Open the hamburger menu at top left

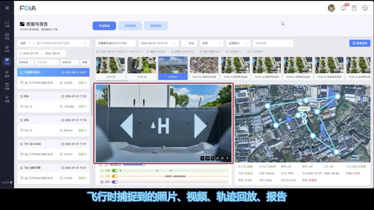[x=7, y=8]
